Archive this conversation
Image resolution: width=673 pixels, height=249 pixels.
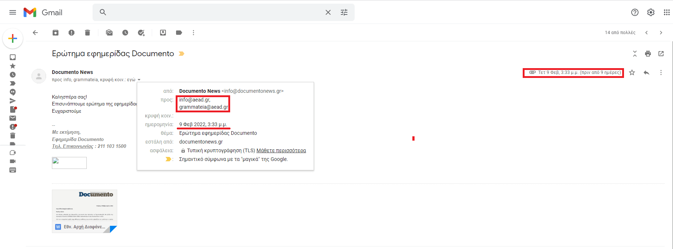[x=56, y=33]
